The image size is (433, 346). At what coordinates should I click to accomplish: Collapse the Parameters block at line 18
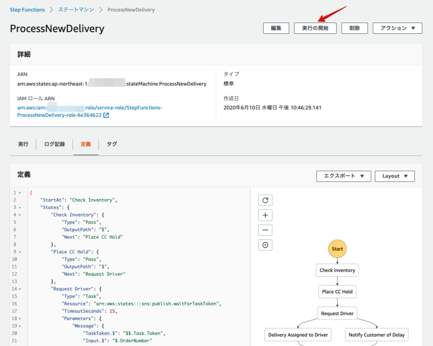point(20,319)
